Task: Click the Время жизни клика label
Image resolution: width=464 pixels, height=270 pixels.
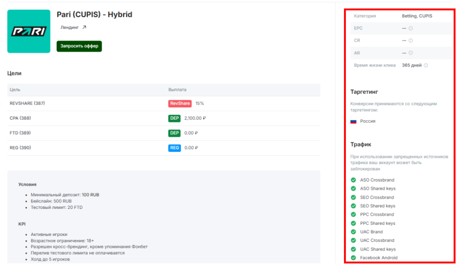Action: pyautogui.click(x=375, y=65)
